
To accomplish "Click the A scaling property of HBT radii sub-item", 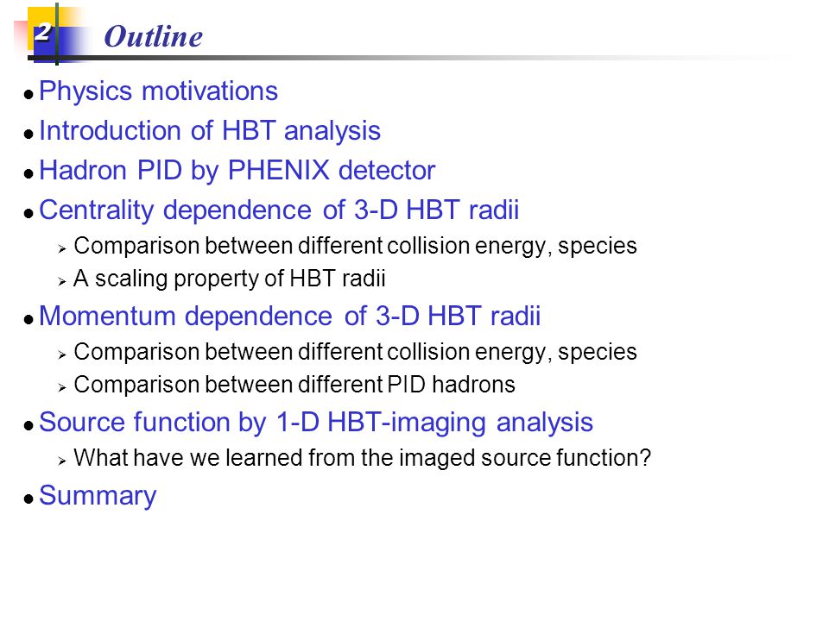I will coord(230,279).
